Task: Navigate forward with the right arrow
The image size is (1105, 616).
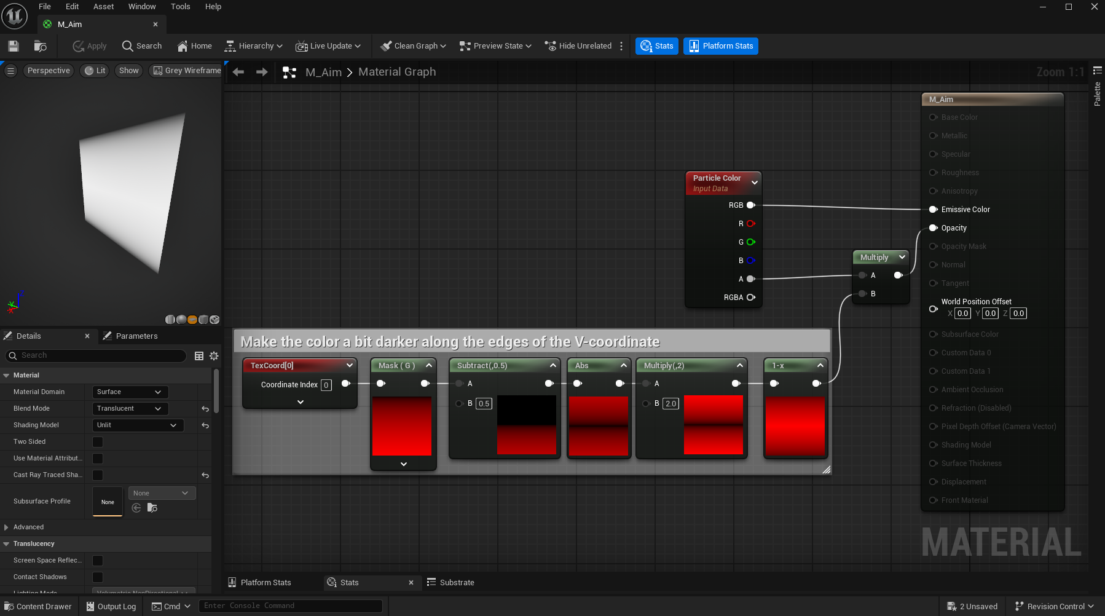Action: click(x=262, y=72)
